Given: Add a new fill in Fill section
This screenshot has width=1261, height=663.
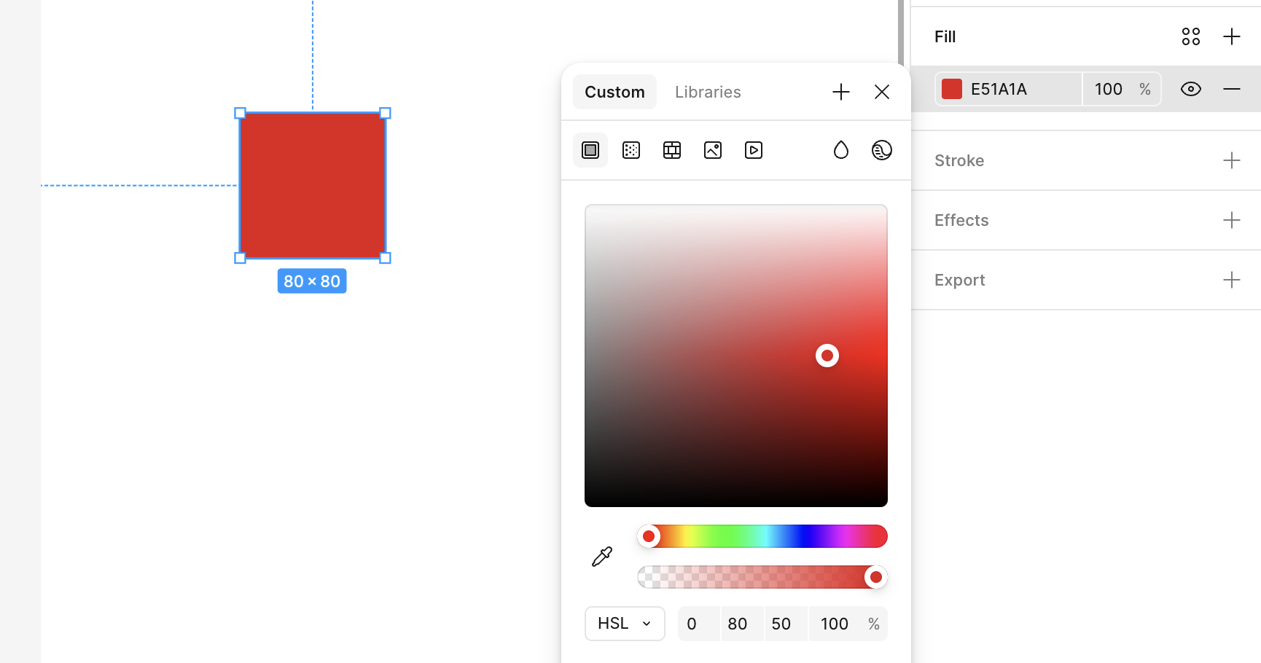Looking at the screenshot, I should 1231,36.
